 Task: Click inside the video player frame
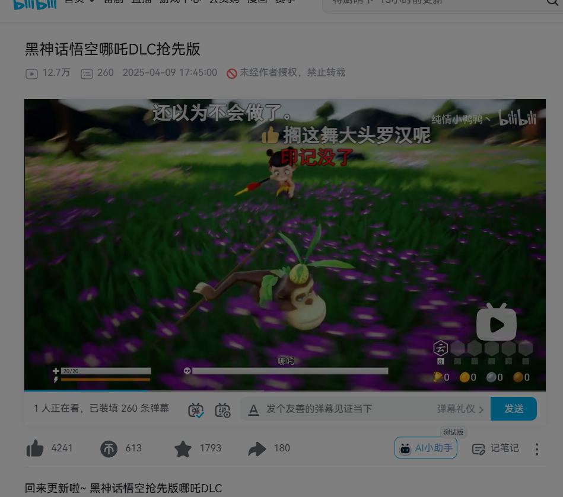point(285,244)
